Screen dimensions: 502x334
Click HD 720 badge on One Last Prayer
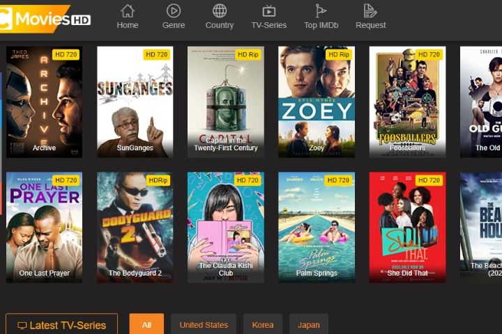pos(66,180)
